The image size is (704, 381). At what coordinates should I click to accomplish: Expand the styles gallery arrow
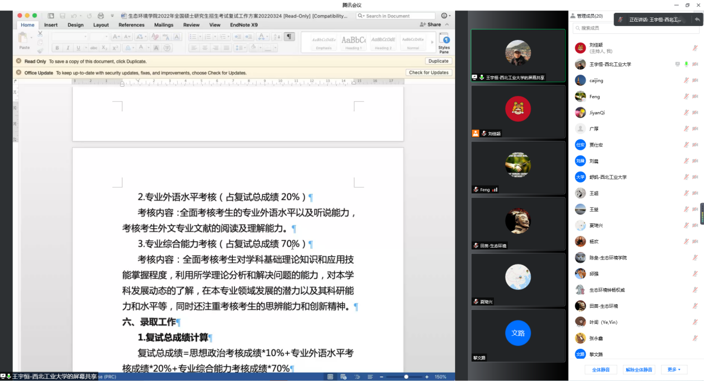point(431,43)
